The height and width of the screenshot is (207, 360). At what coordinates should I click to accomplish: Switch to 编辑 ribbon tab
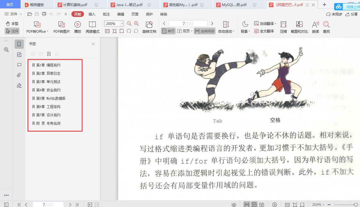pyautogui.click(x=121, y=14)
